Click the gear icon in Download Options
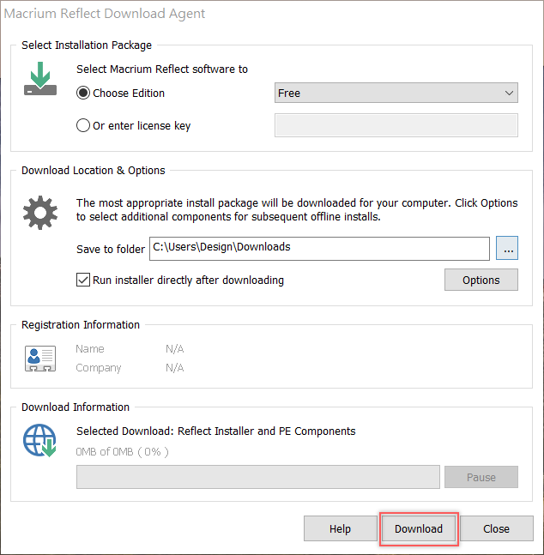Screen dimensions: 544x555 pyautogui.click(x=39, y=212)
